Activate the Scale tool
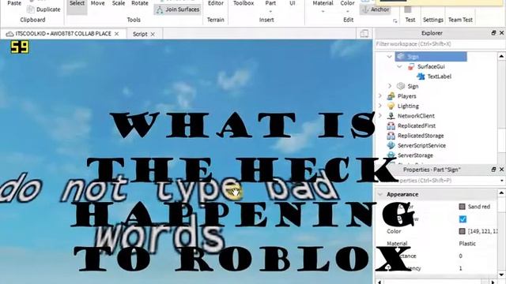Image resolution: width=506 pixels, height=284 pixels. [x=119, y=4]
